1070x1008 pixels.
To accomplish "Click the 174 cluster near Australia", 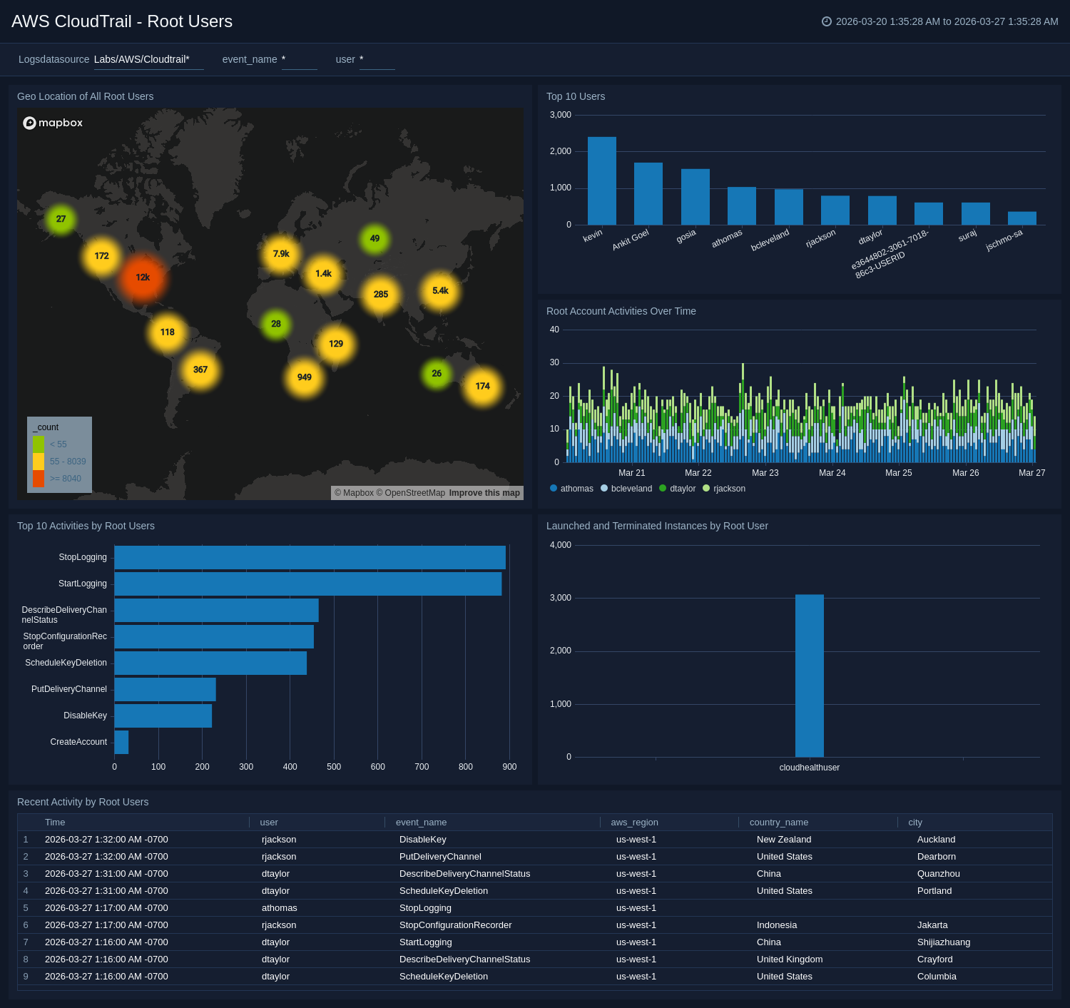I will 482,387.
